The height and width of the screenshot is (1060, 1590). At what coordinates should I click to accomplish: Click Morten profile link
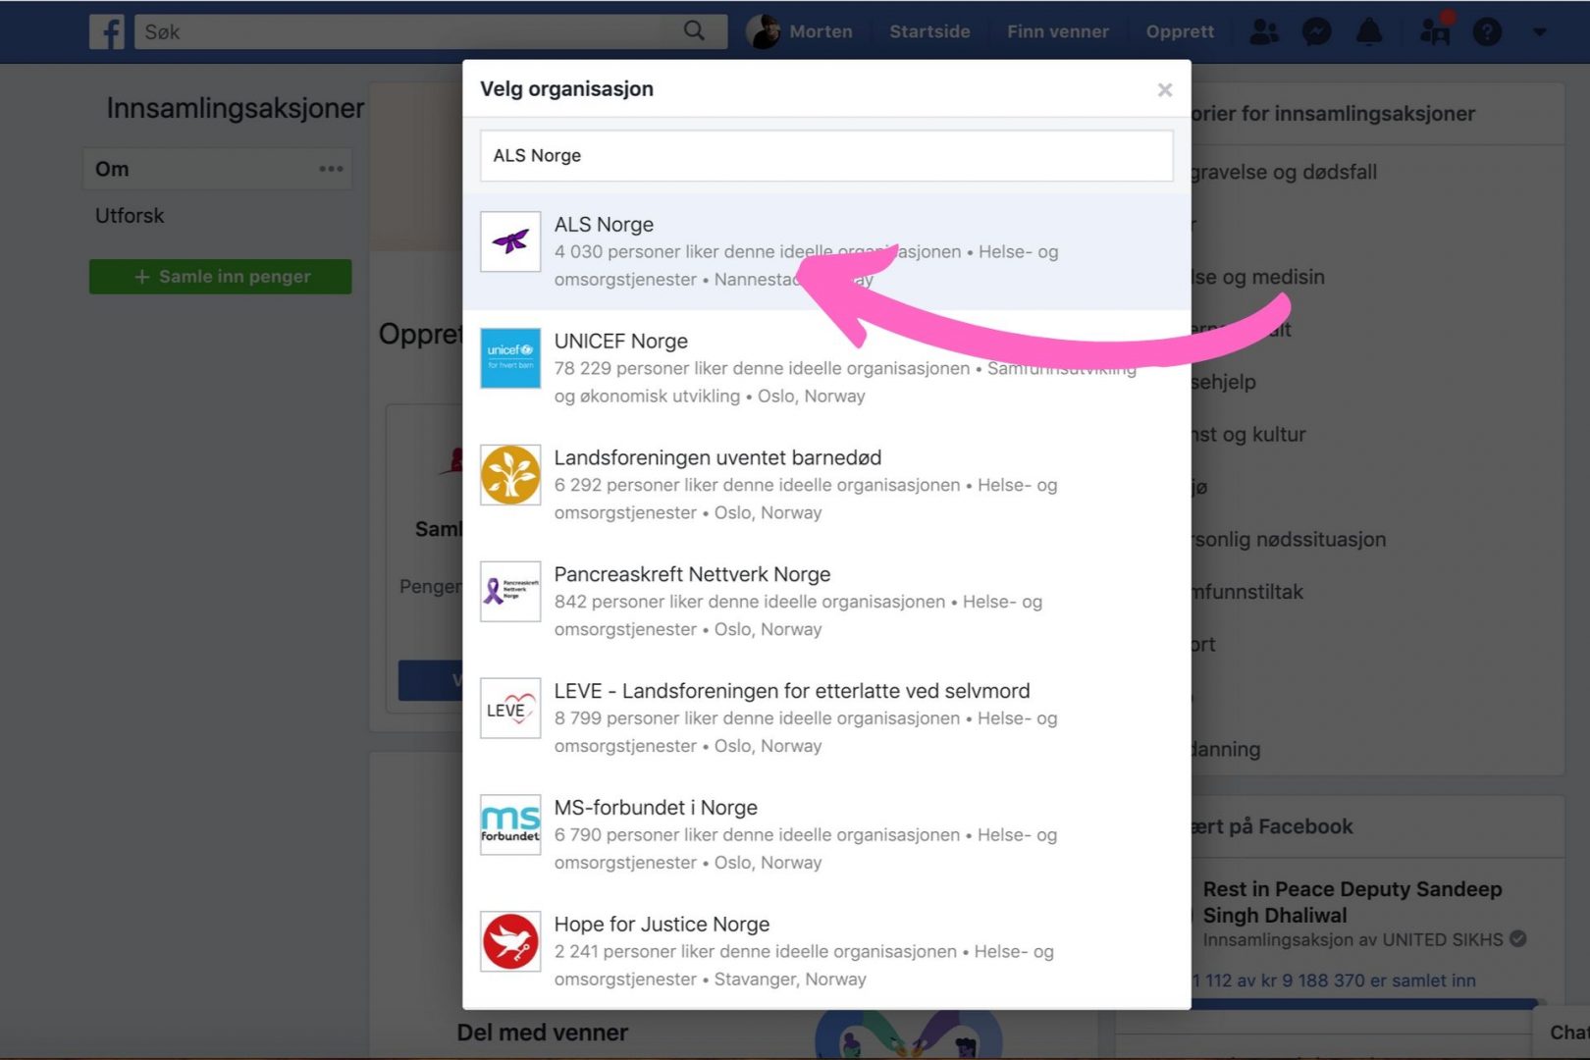coord(821,31)
